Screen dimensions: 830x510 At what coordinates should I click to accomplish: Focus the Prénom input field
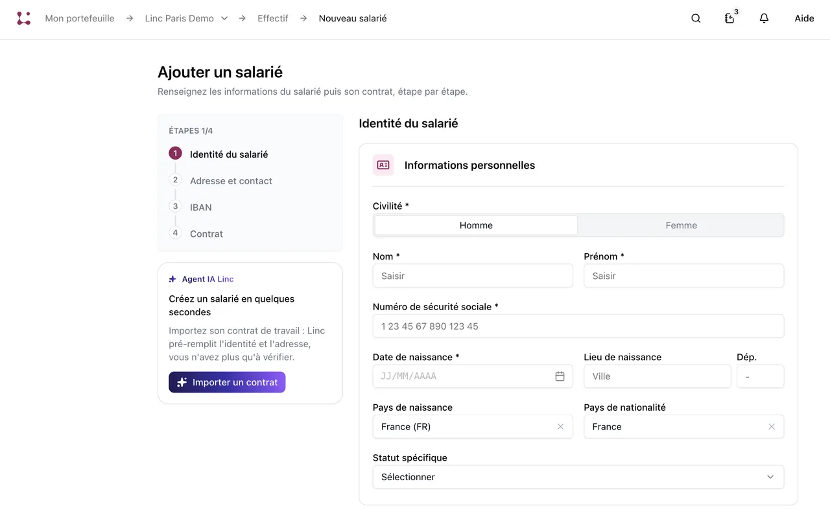point(683,276)
